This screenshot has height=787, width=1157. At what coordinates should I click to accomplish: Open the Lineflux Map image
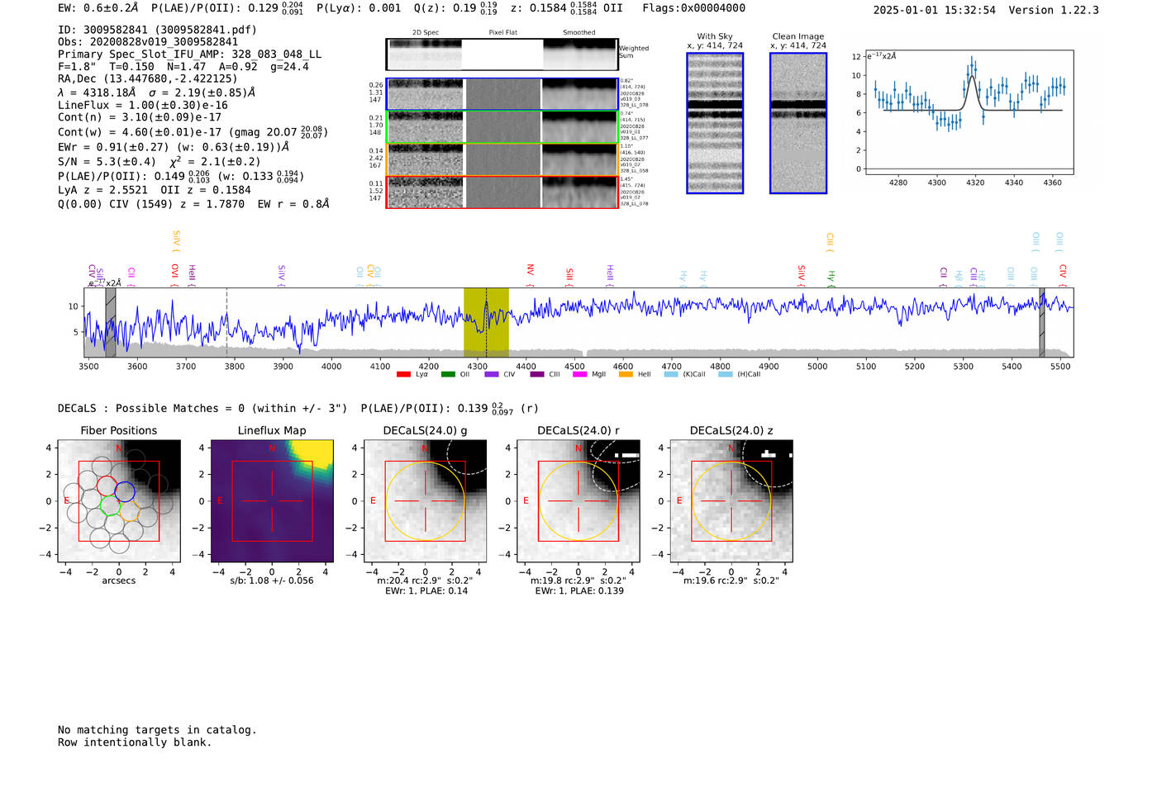pyautogui.click(x=272, y=501)
